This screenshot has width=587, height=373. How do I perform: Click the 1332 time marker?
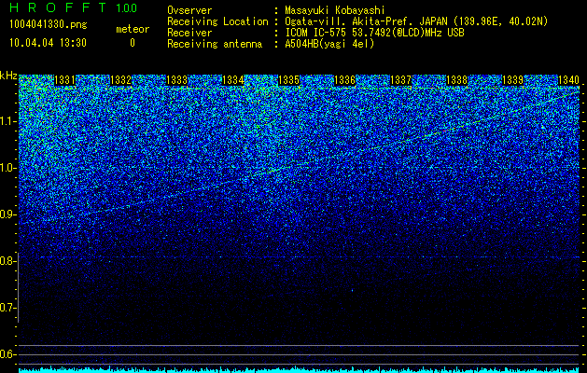121,80
